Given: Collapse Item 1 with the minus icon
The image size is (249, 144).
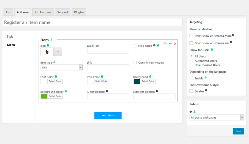Looking at the screenshot, I should 170,44.
